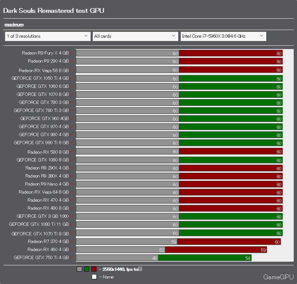Remove Radeon RX 480 8 GB with its red X
This screenshot has width=297, height=284.
[x=71, y=208]
